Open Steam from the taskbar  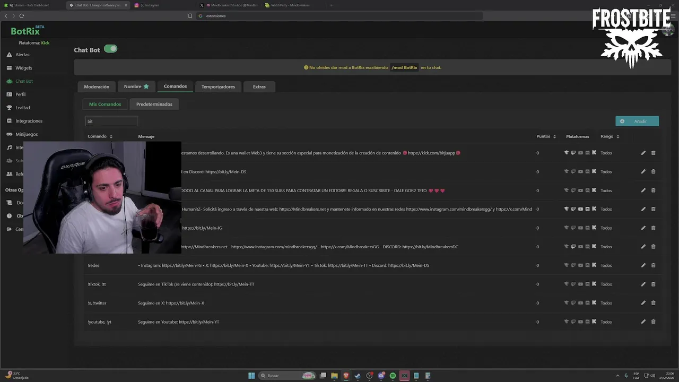pos(358,376)
